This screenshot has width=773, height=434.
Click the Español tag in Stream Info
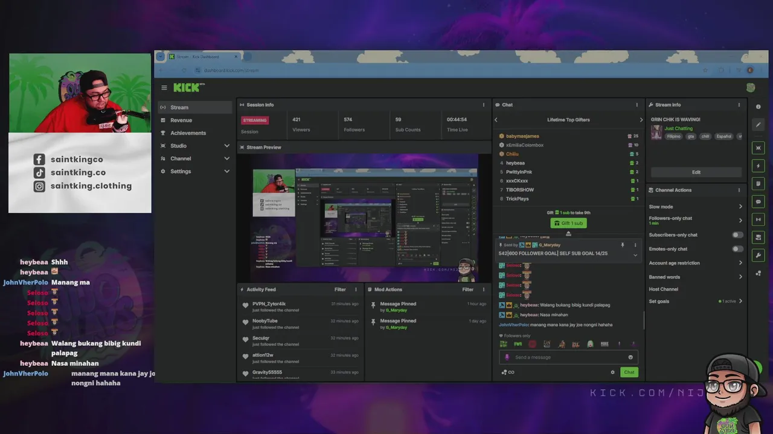coord(723,137)
